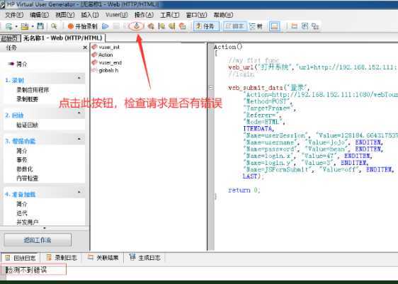
Task: Switch to 回放日志 output tab
Action: pyautogui.click(x=21, y=258)
